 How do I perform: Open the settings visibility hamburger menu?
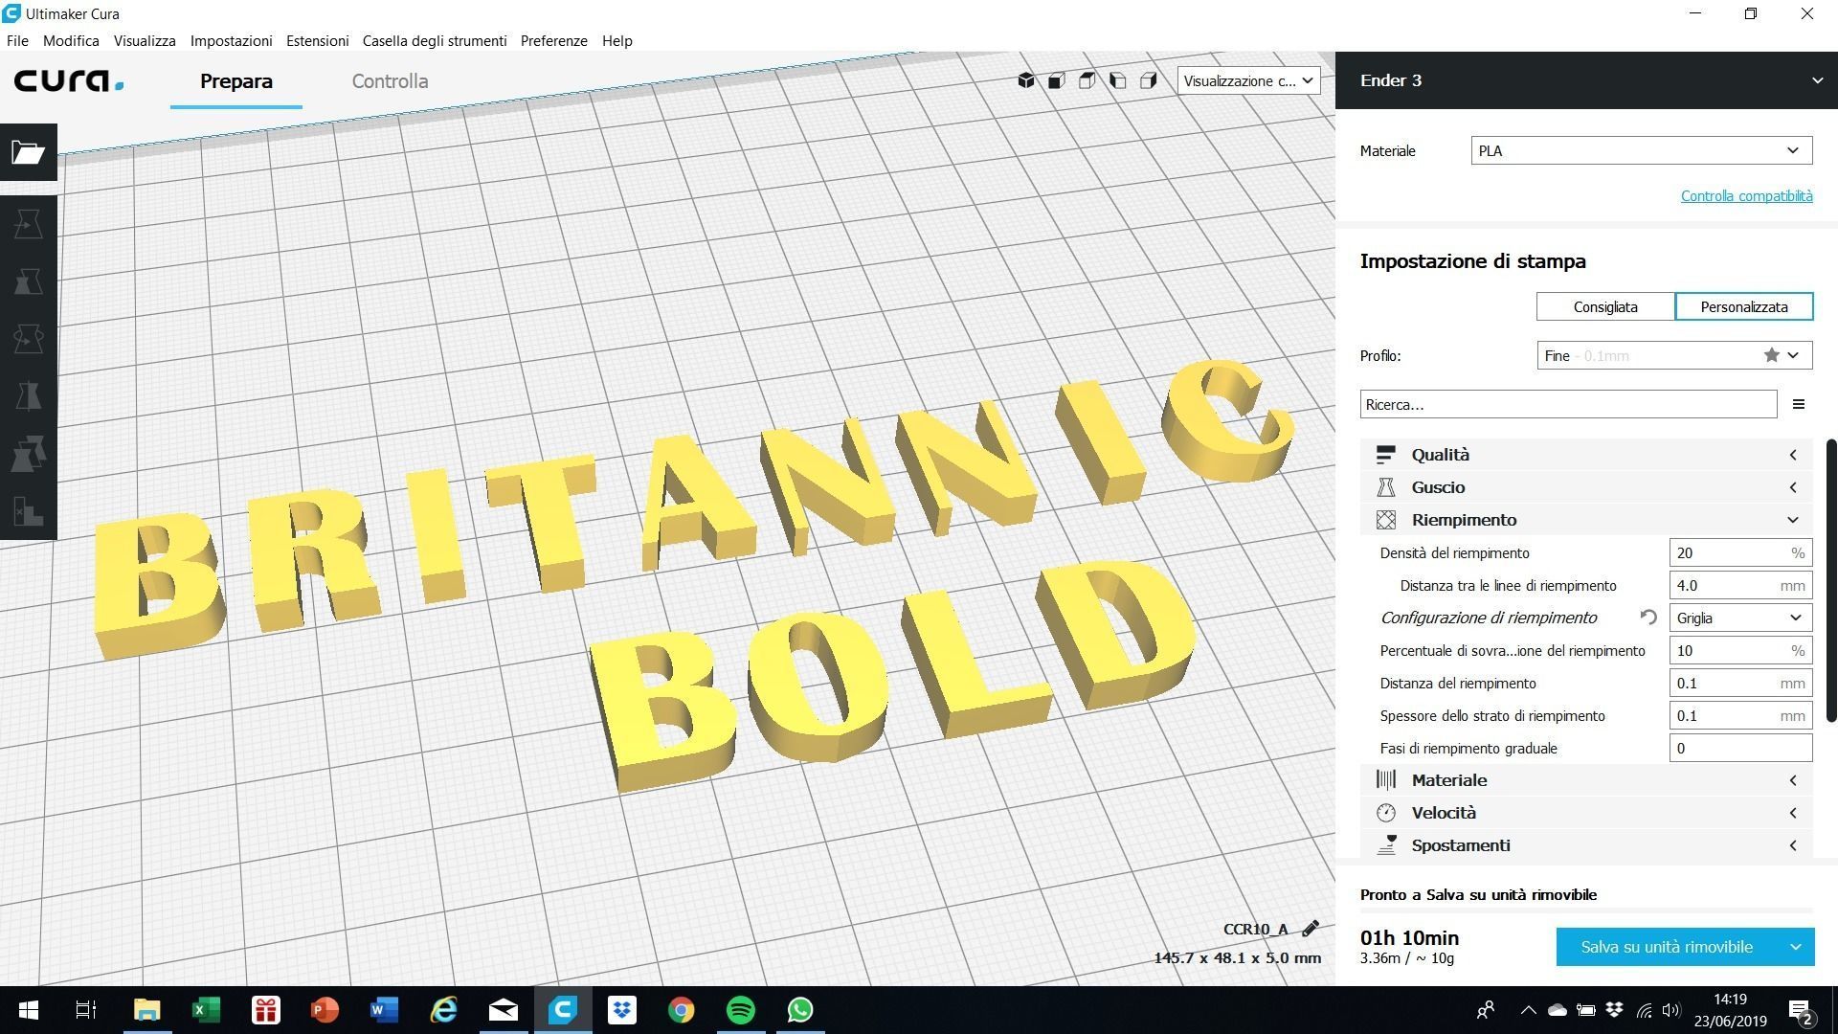pyautogui.click(x=1799, y=404)
